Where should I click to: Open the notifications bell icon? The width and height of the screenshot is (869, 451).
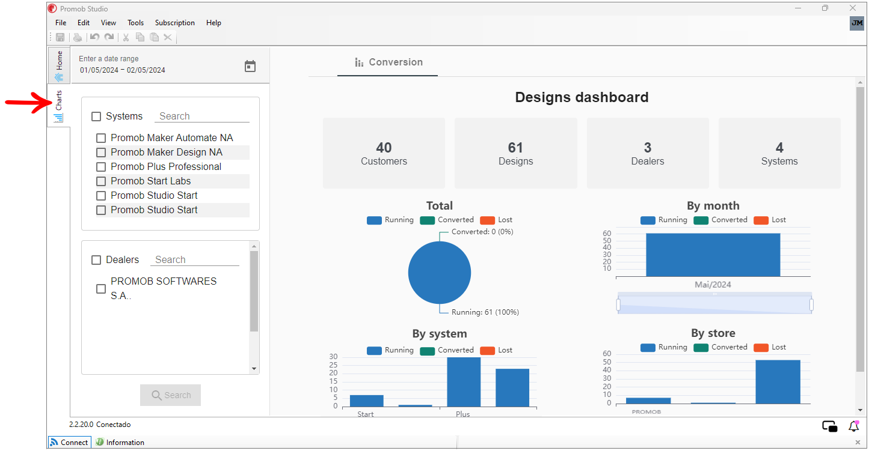(x=853, y=426)
